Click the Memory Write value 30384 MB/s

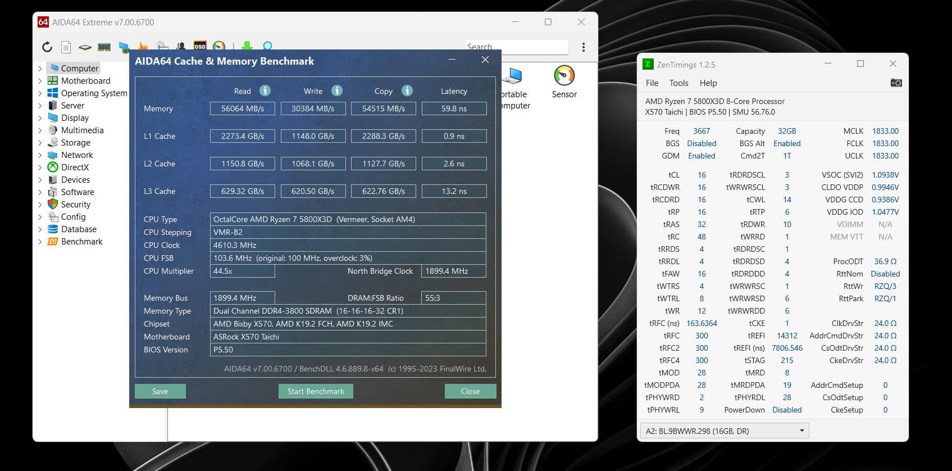pos(313,108)
